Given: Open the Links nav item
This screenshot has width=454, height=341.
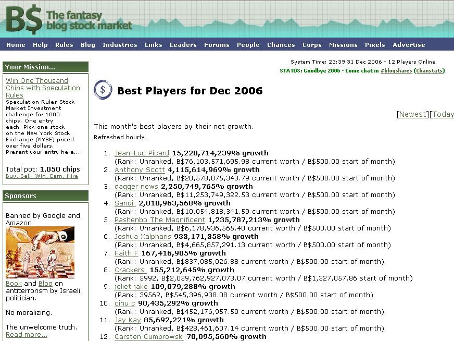Looking at the screenshot, I should coord(153,45).
